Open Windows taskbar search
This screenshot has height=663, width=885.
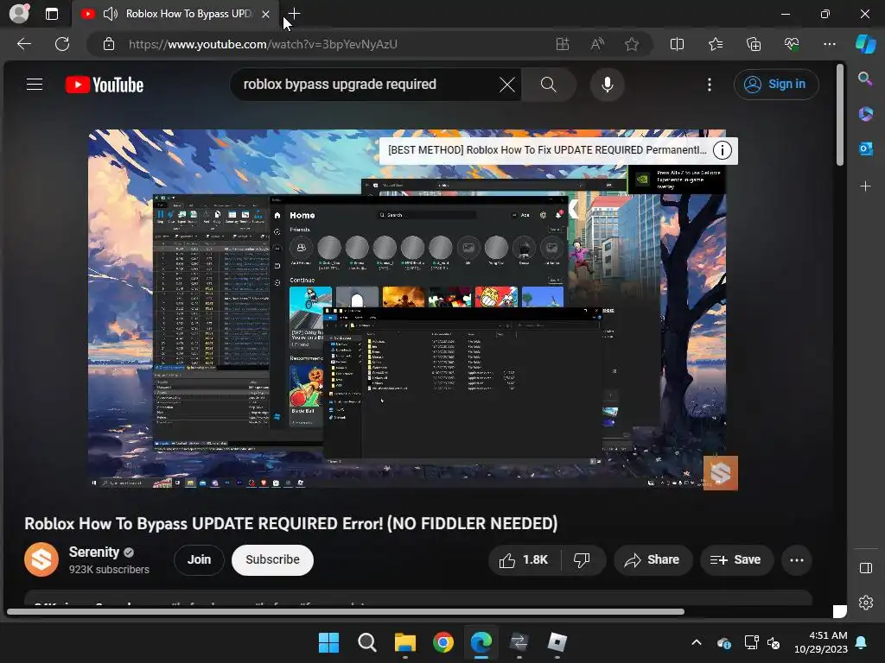[x=366, y=642]
